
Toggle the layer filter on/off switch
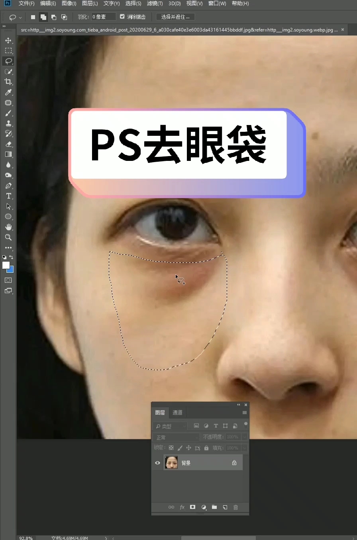(x=246, y=425)
